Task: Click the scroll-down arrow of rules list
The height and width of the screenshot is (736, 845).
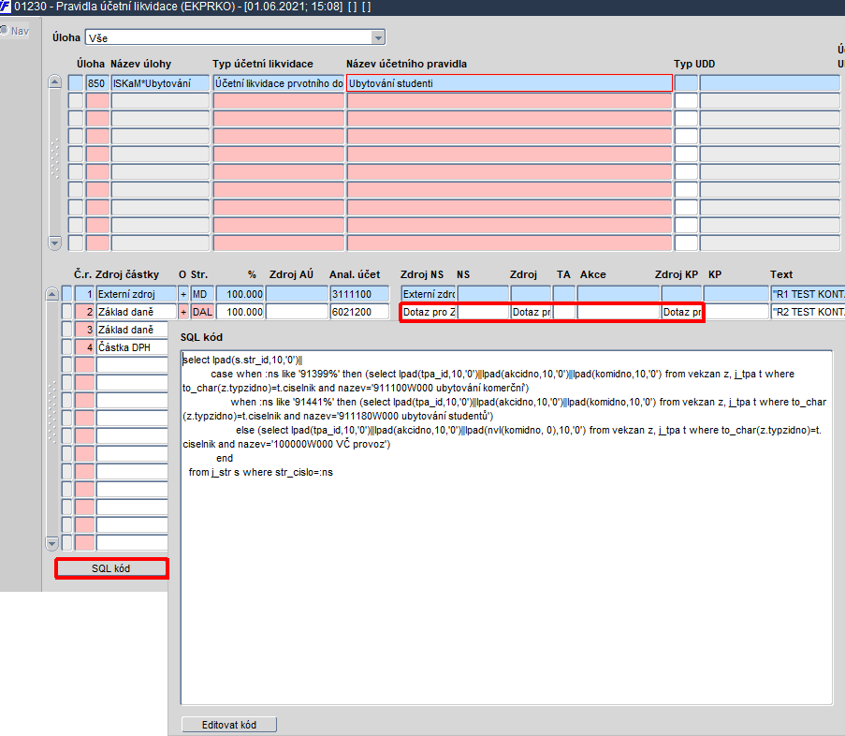Action: [x=54, y=243]
